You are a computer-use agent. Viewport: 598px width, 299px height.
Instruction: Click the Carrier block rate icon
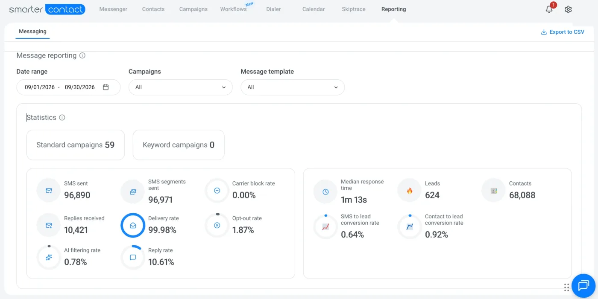(217, 191)
